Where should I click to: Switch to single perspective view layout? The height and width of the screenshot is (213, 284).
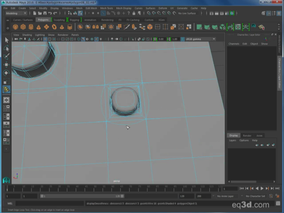tap(6, 100)
